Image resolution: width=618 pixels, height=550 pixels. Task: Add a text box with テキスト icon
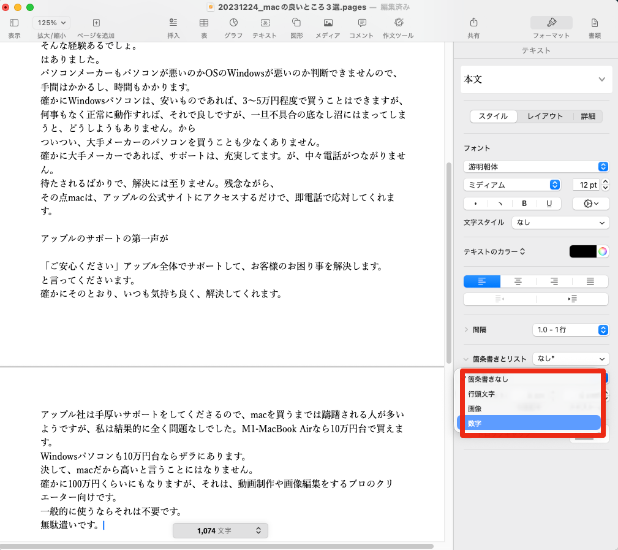tap(265, 27)
